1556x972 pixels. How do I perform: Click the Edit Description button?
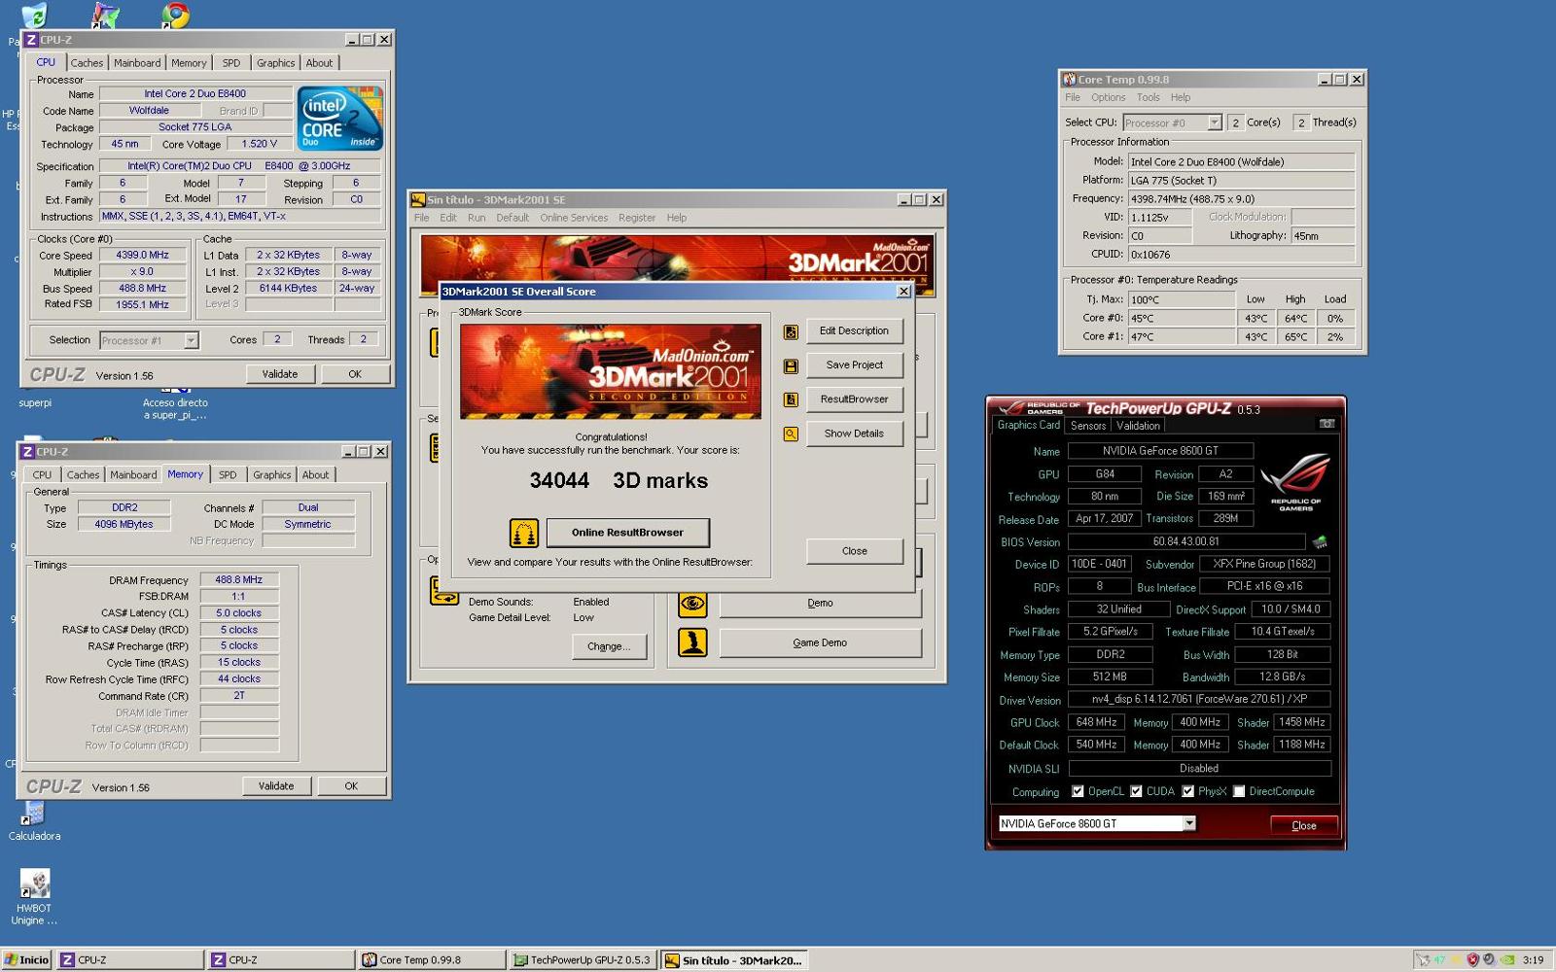click(x=854, y=331)
